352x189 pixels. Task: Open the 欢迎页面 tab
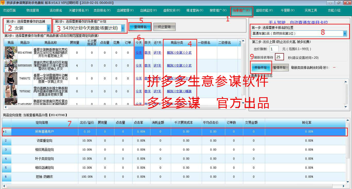click(10, 11)
